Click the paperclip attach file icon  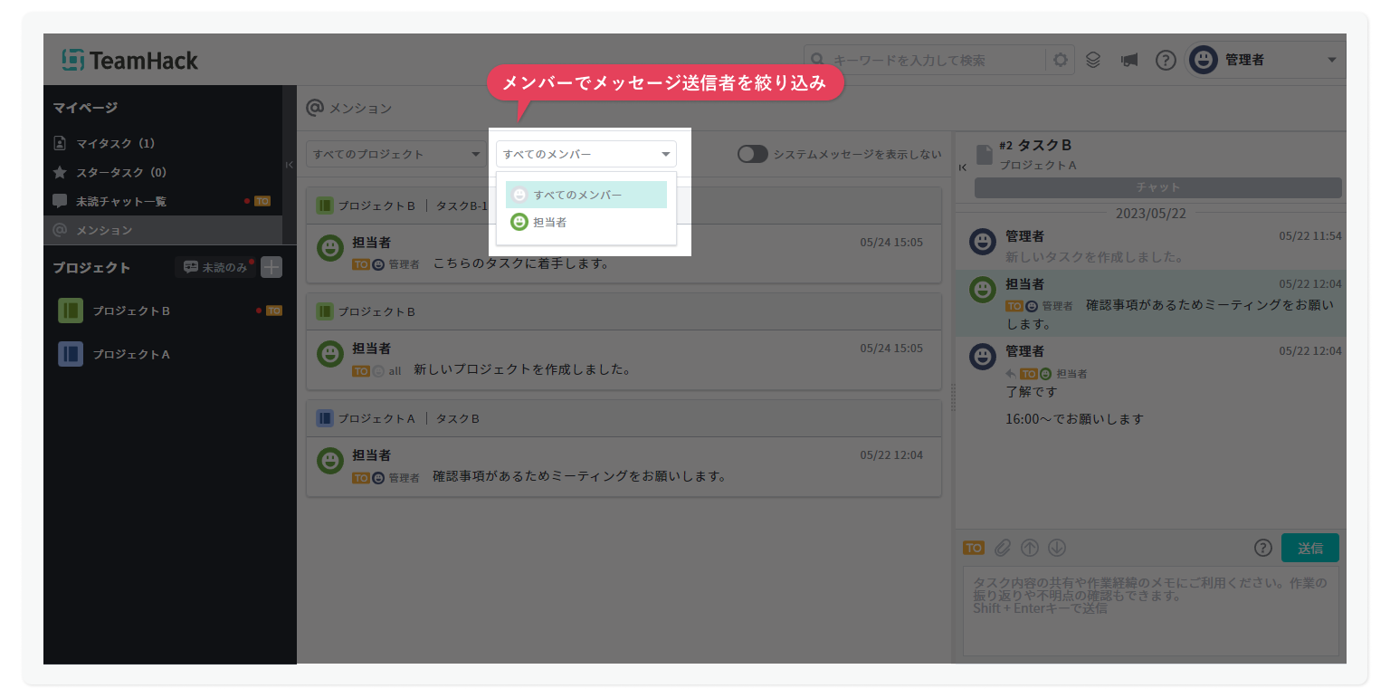(1002, 548)
